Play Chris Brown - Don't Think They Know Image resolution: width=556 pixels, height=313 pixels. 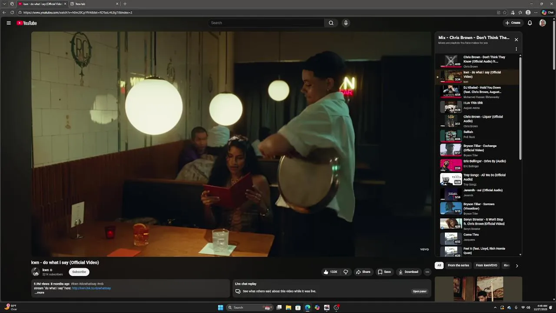(478, 61)
